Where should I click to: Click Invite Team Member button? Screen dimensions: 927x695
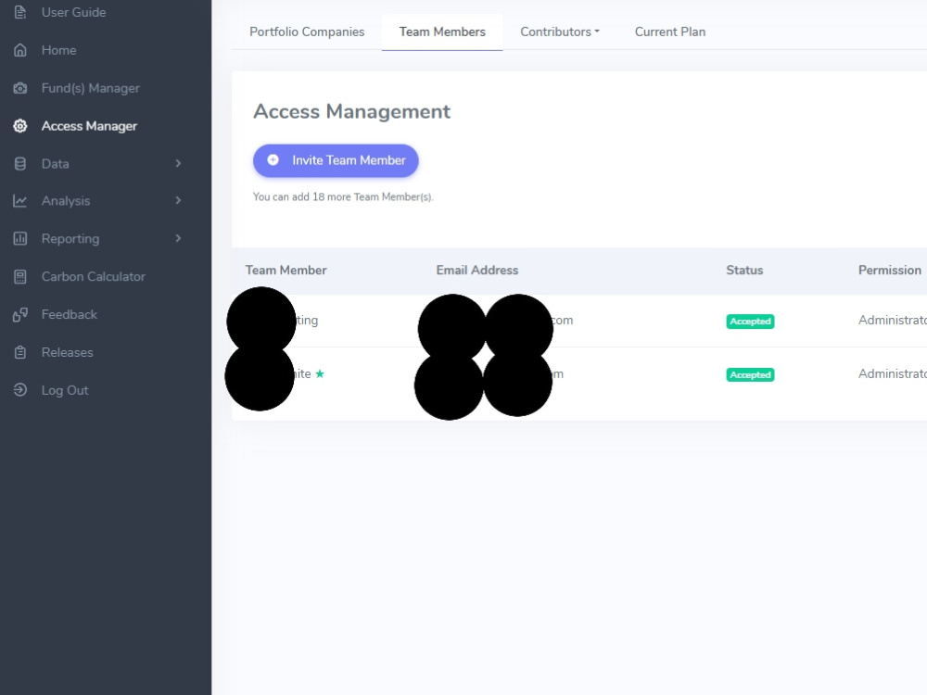(336, 160)
